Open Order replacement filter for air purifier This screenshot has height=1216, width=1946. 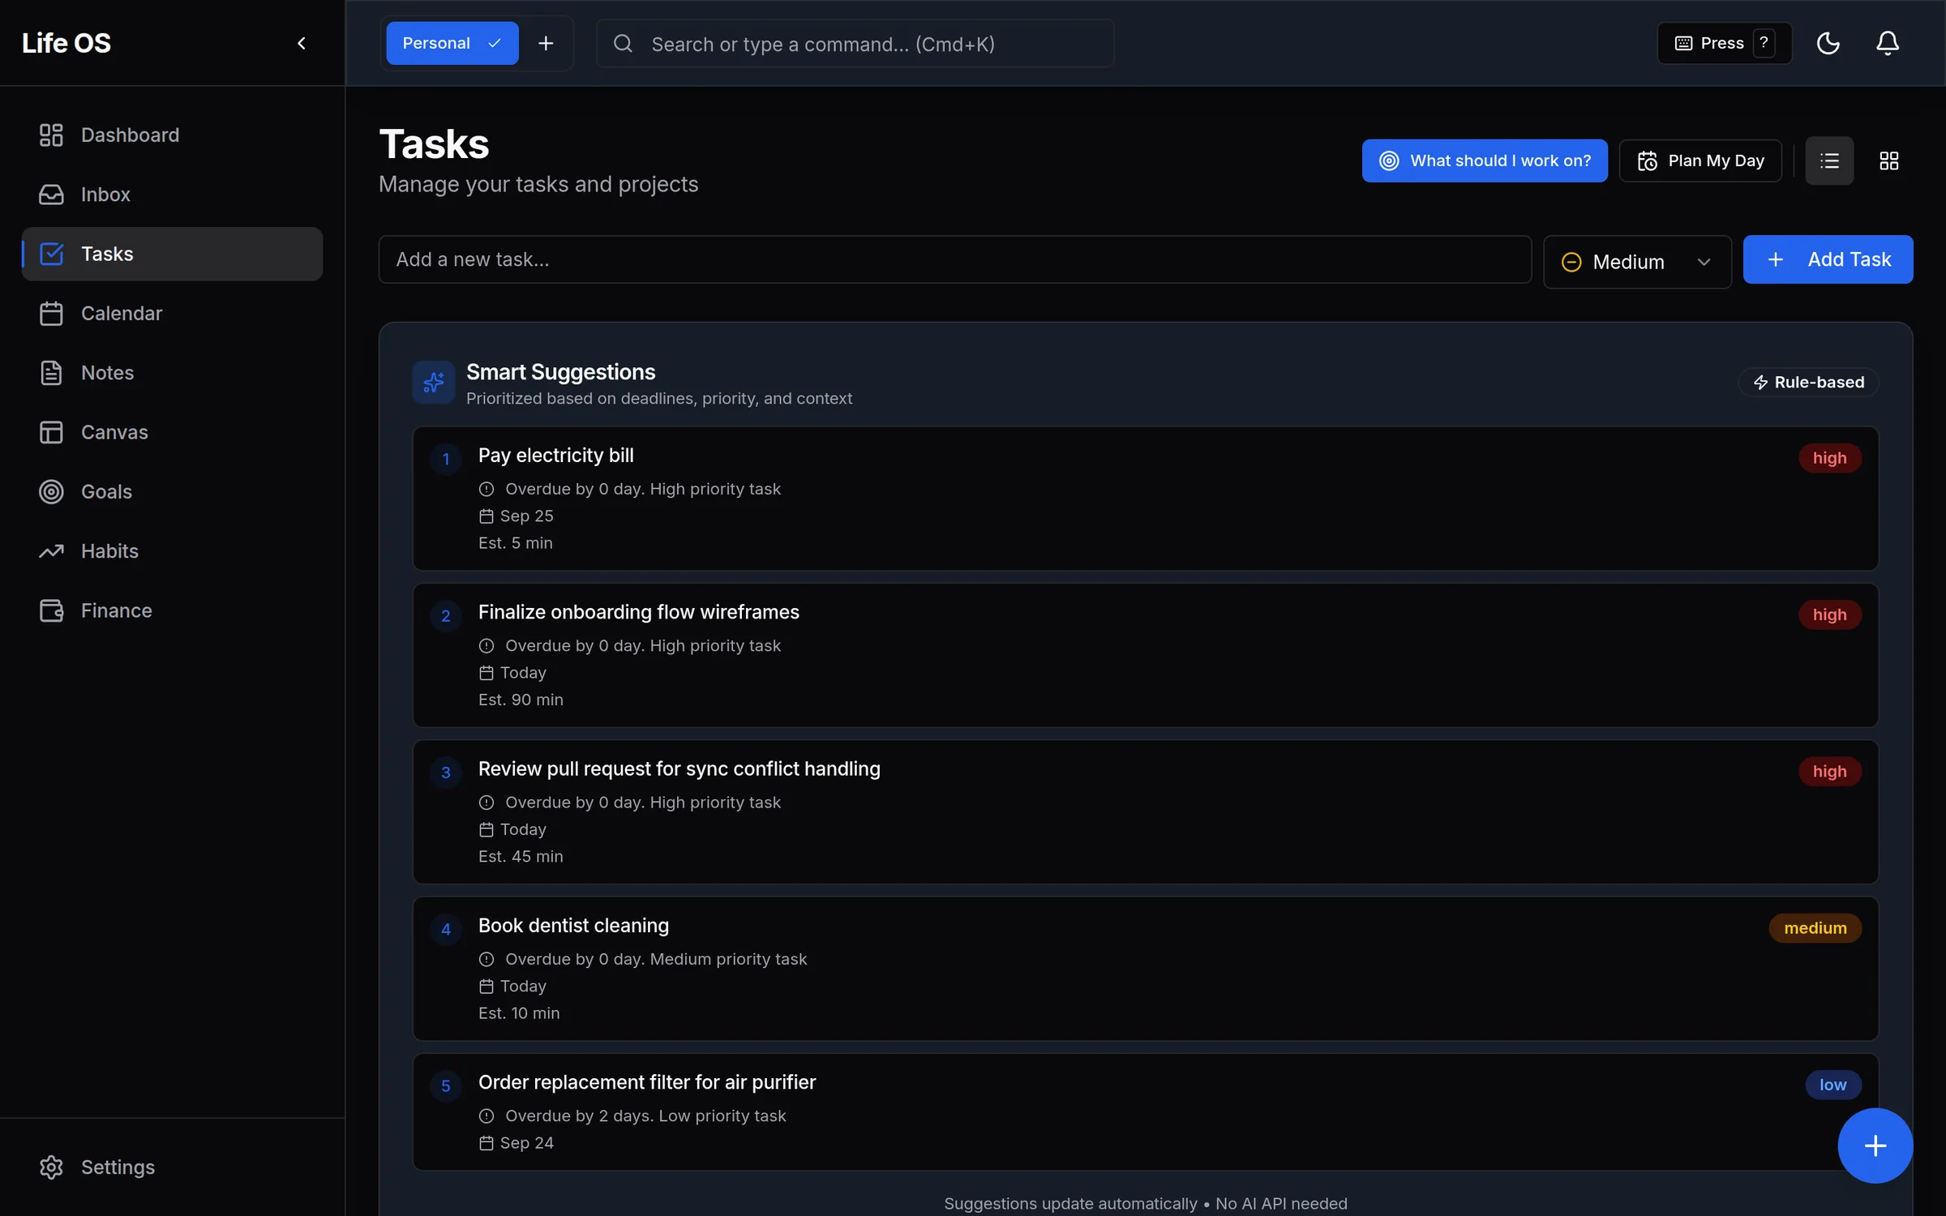point(1145,1111)
